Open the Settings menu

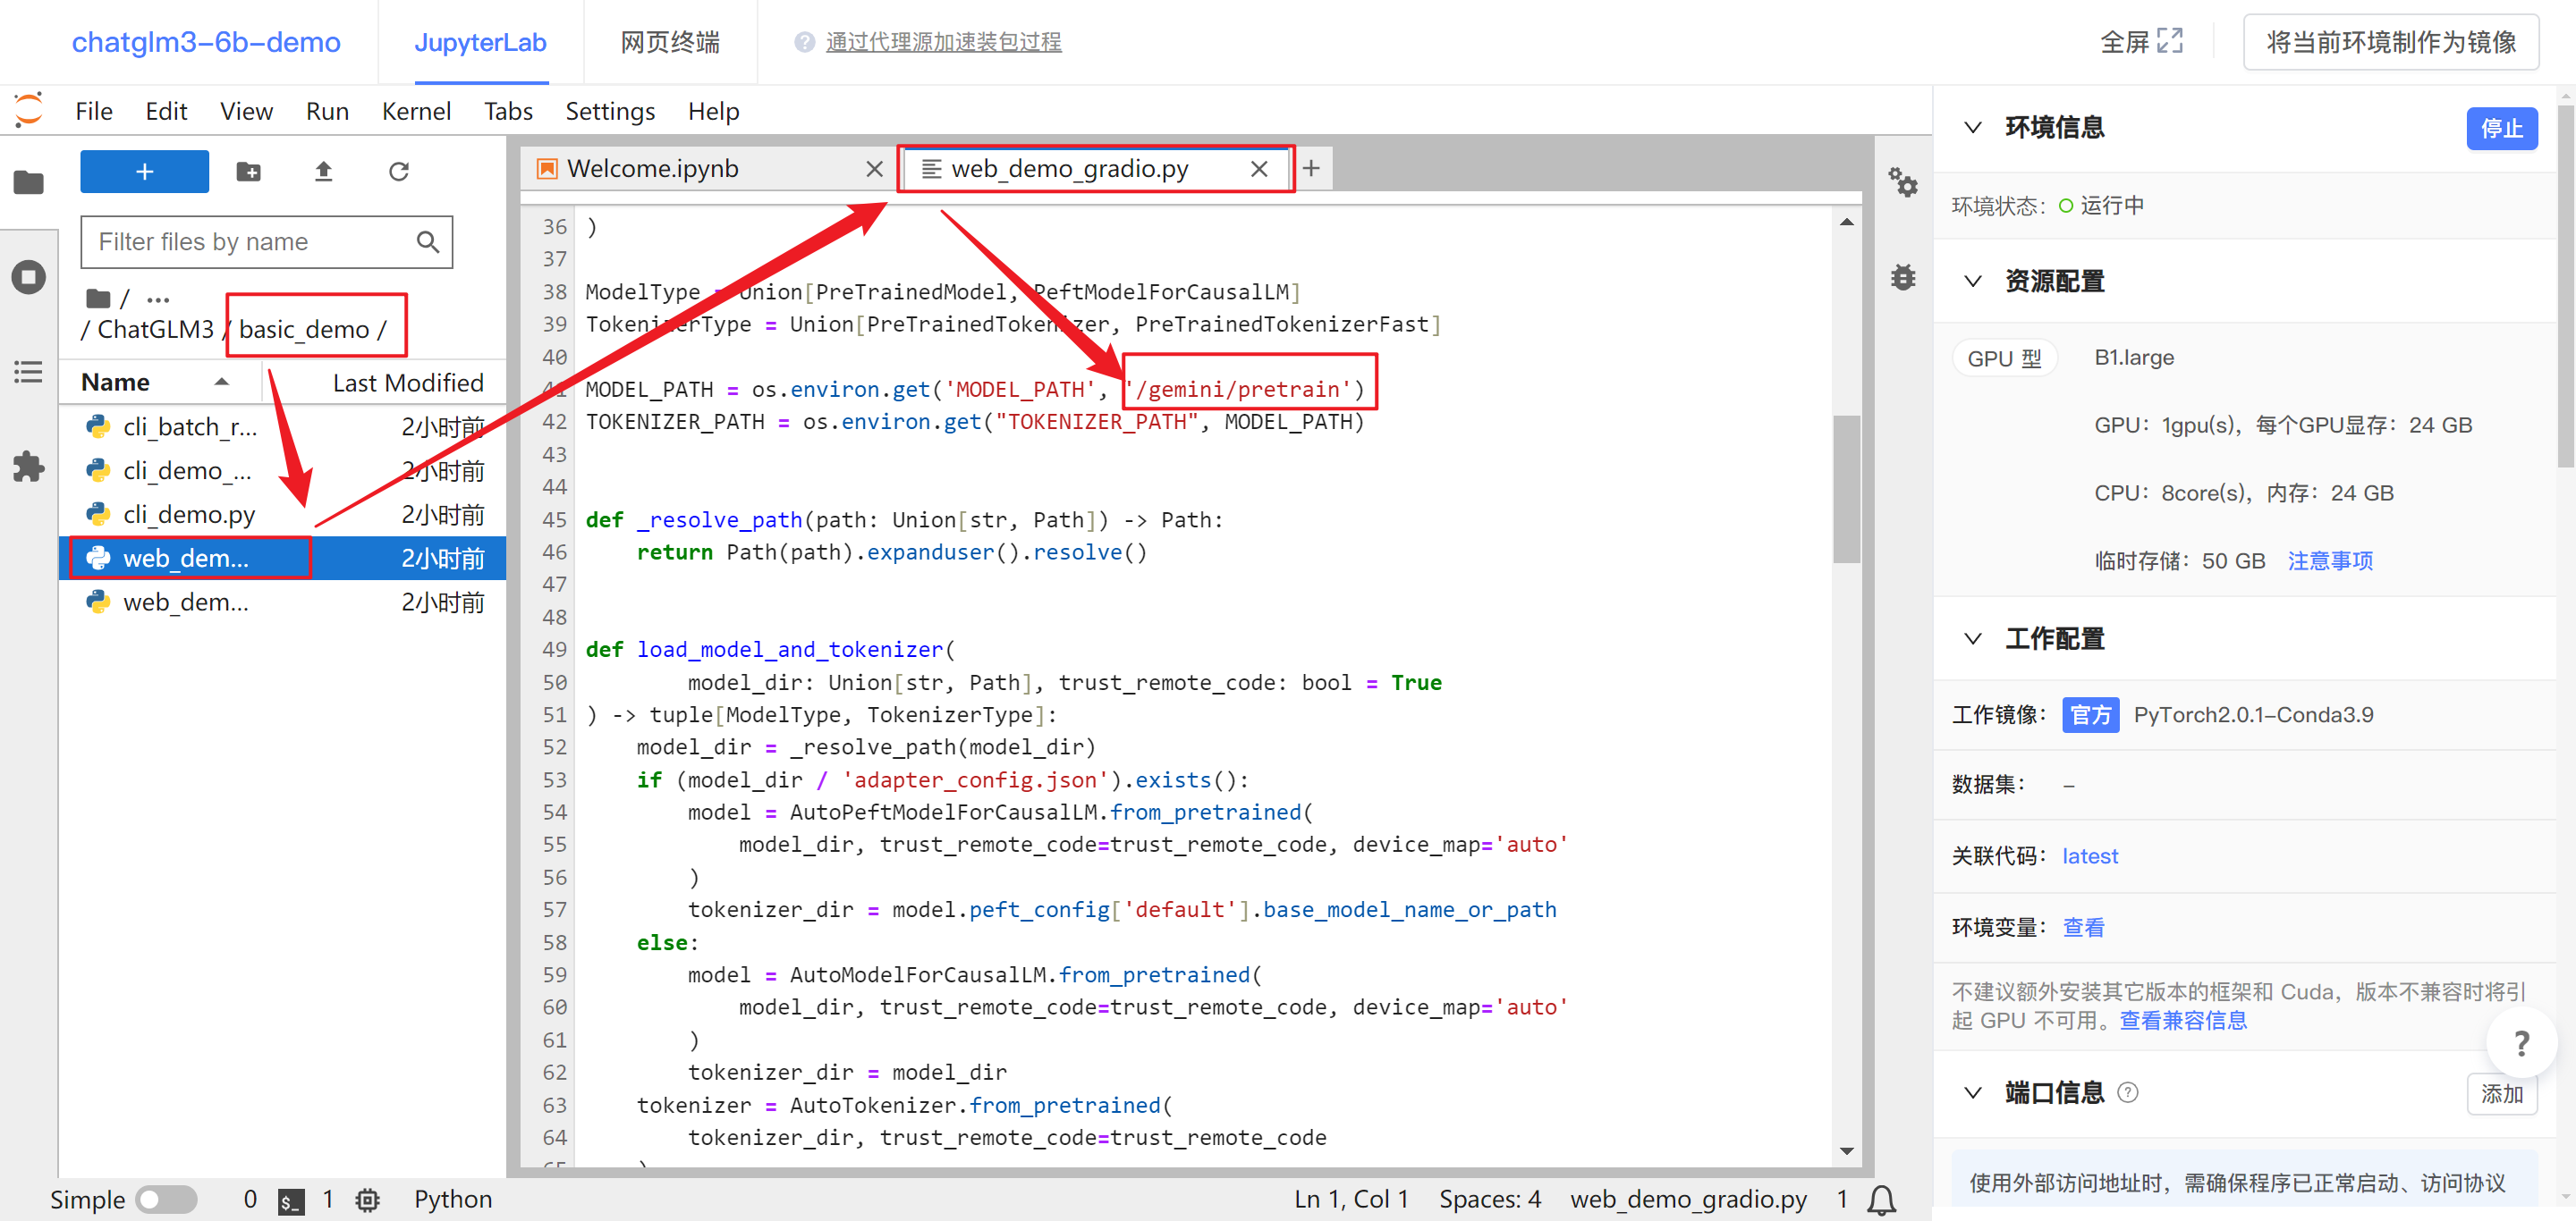coord(610,111)
